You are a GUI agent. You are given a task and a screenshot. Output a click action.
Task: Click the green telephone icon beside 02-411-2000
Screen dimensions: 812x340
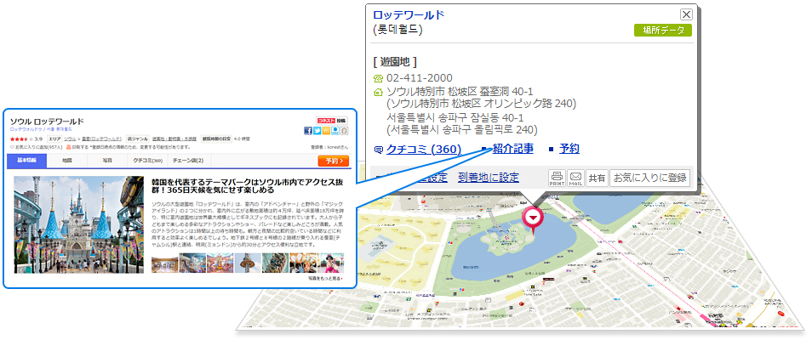point(378,79)
